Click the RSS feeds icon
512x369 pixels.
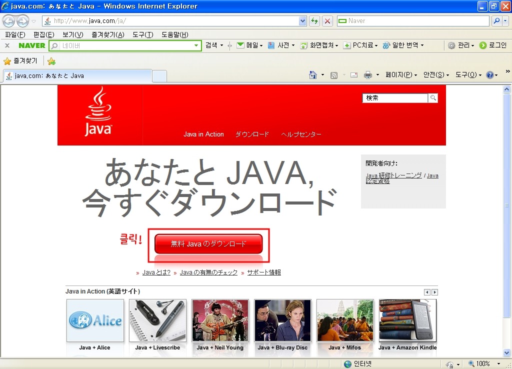pyautogui.click(x=333, y=75)
